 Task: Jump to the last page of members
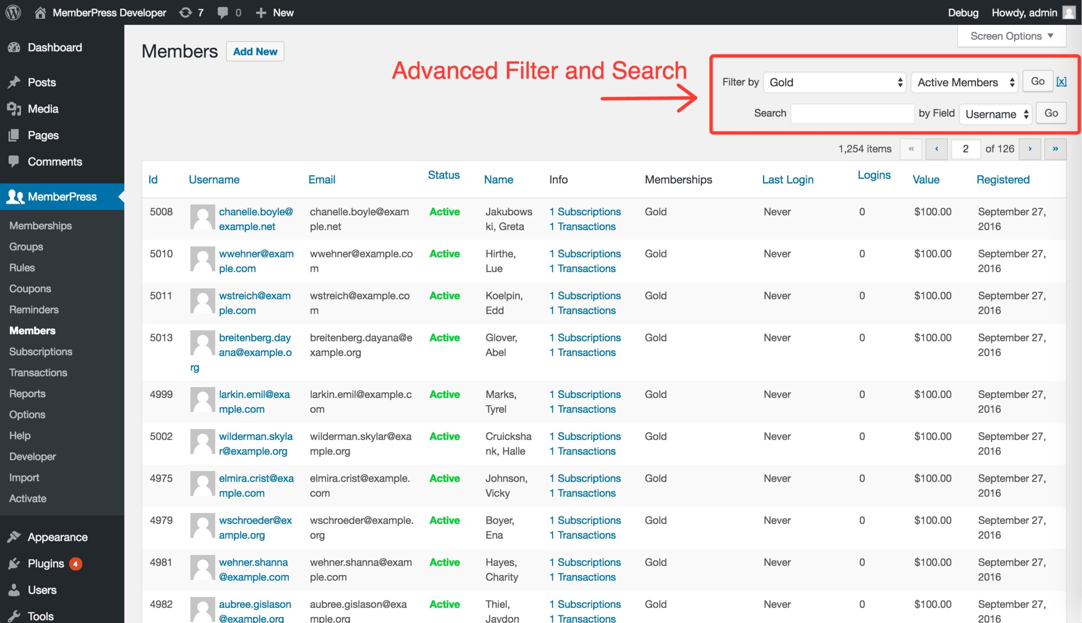pos(1055,149)
